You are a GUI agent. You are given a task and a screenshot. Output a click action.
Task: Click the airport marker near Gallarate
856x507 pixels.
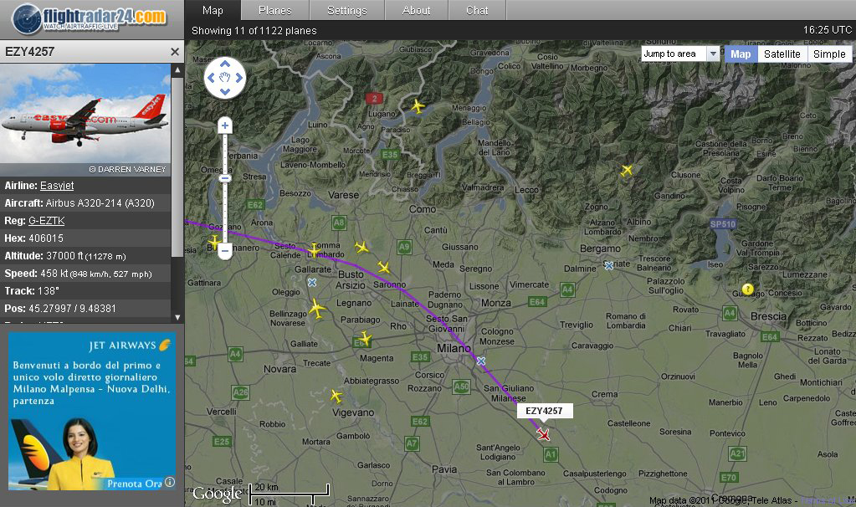tap(312, 282)
